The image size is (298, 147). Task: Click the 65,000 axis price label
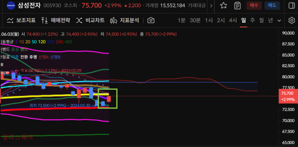pos(288,142)
